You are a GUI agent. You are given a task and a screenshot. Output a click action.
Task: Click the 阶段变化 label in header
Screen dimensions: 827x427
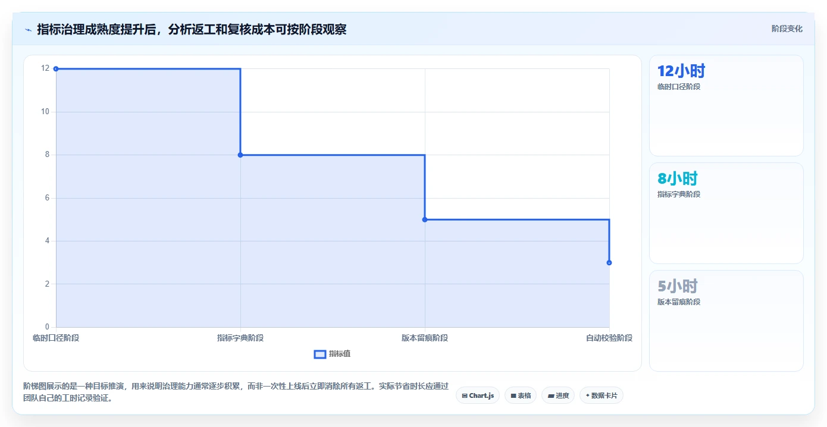(x=787, y=29)
